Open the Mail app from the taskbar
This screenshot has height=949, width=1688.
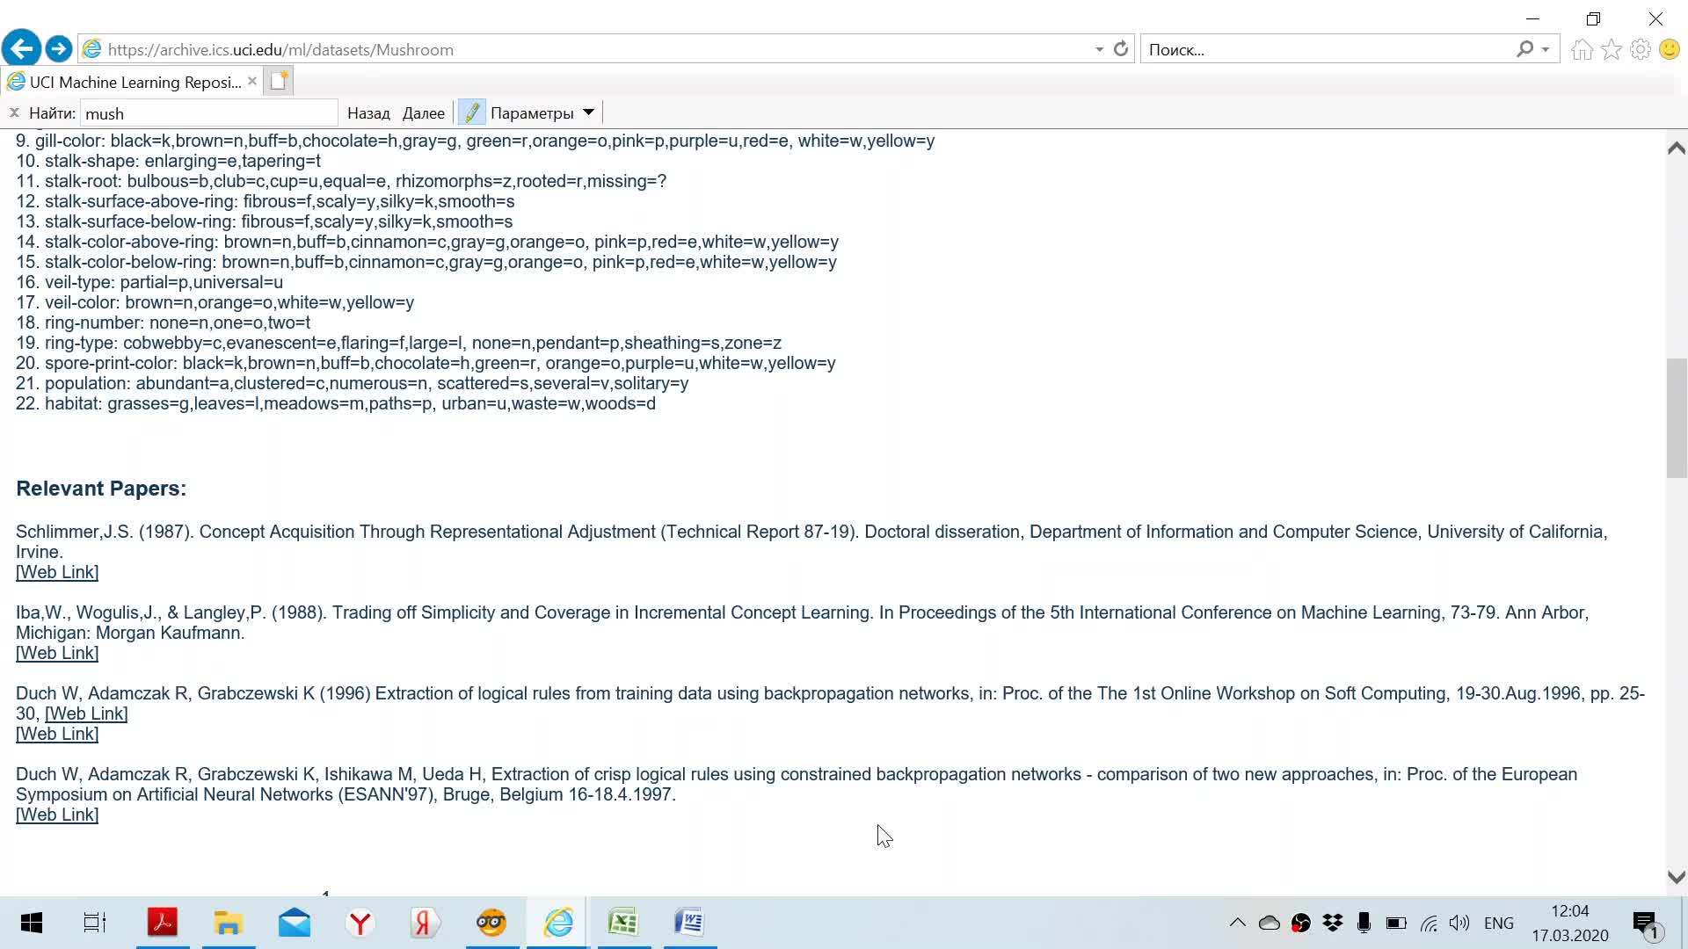pos(295,923)
